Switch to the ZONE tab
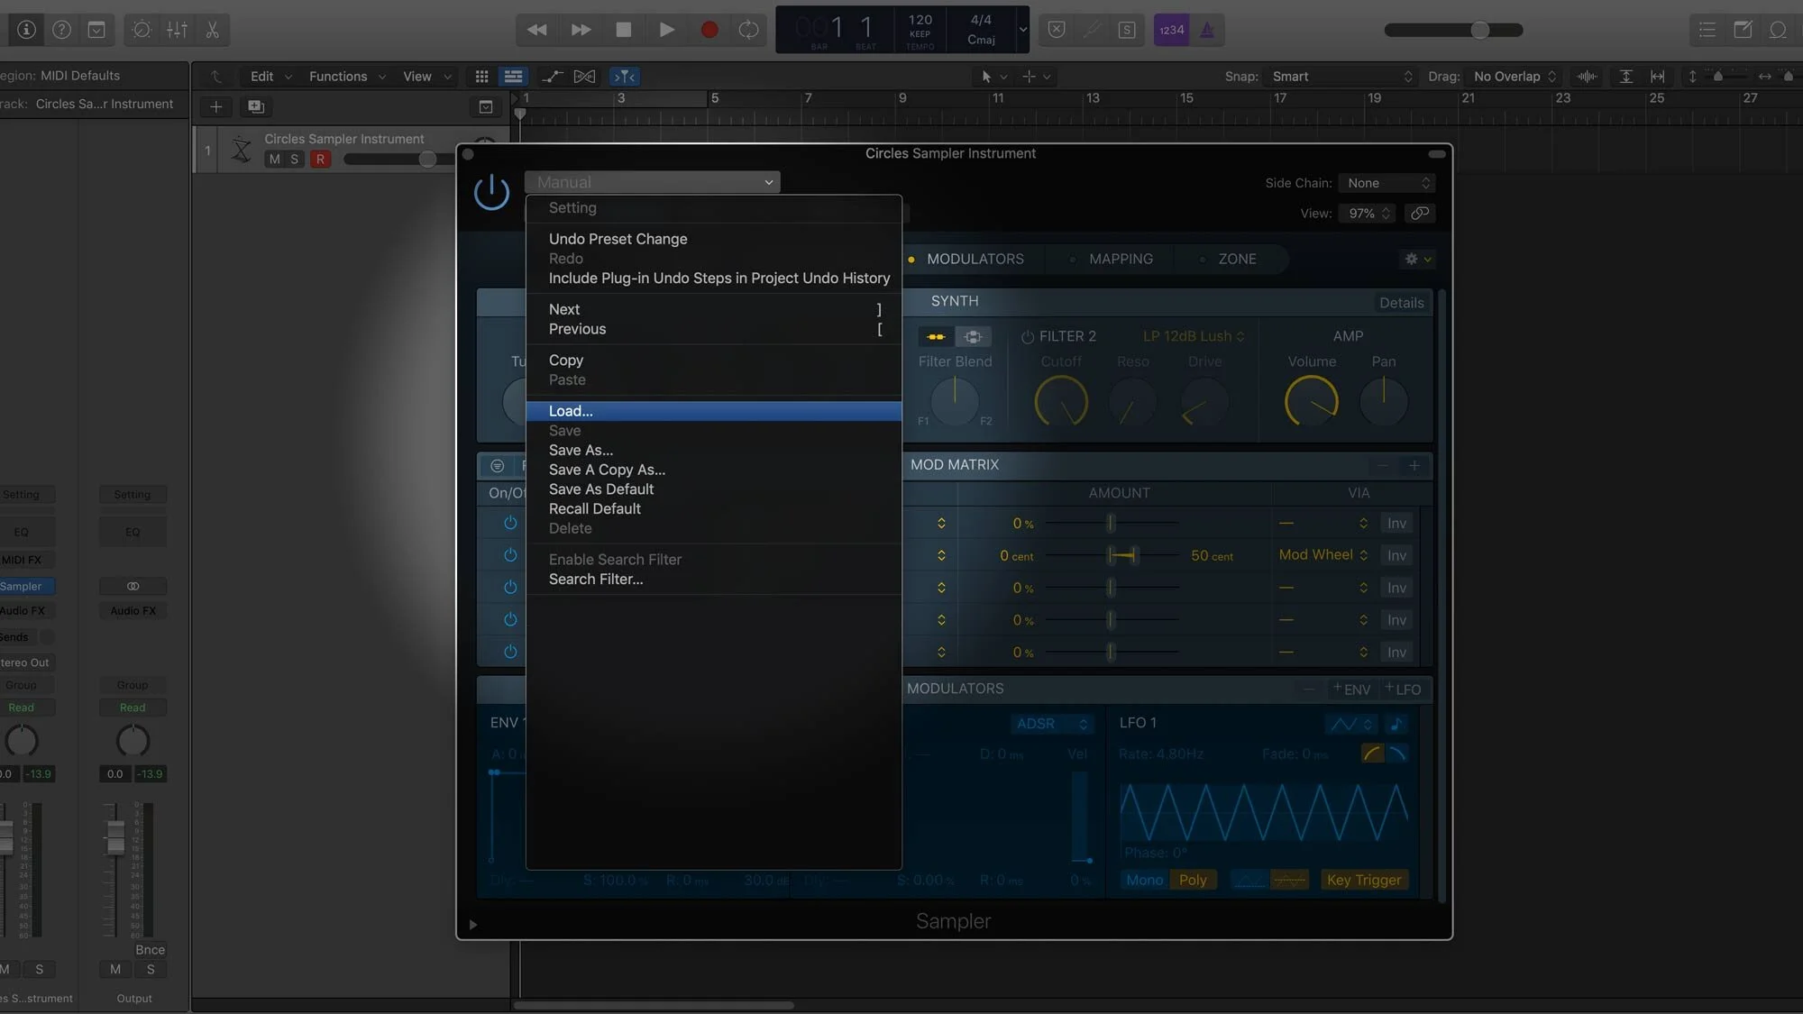Image resolution: width=1803 pixels, height=1014 pixels. [x=1237, y=260]
